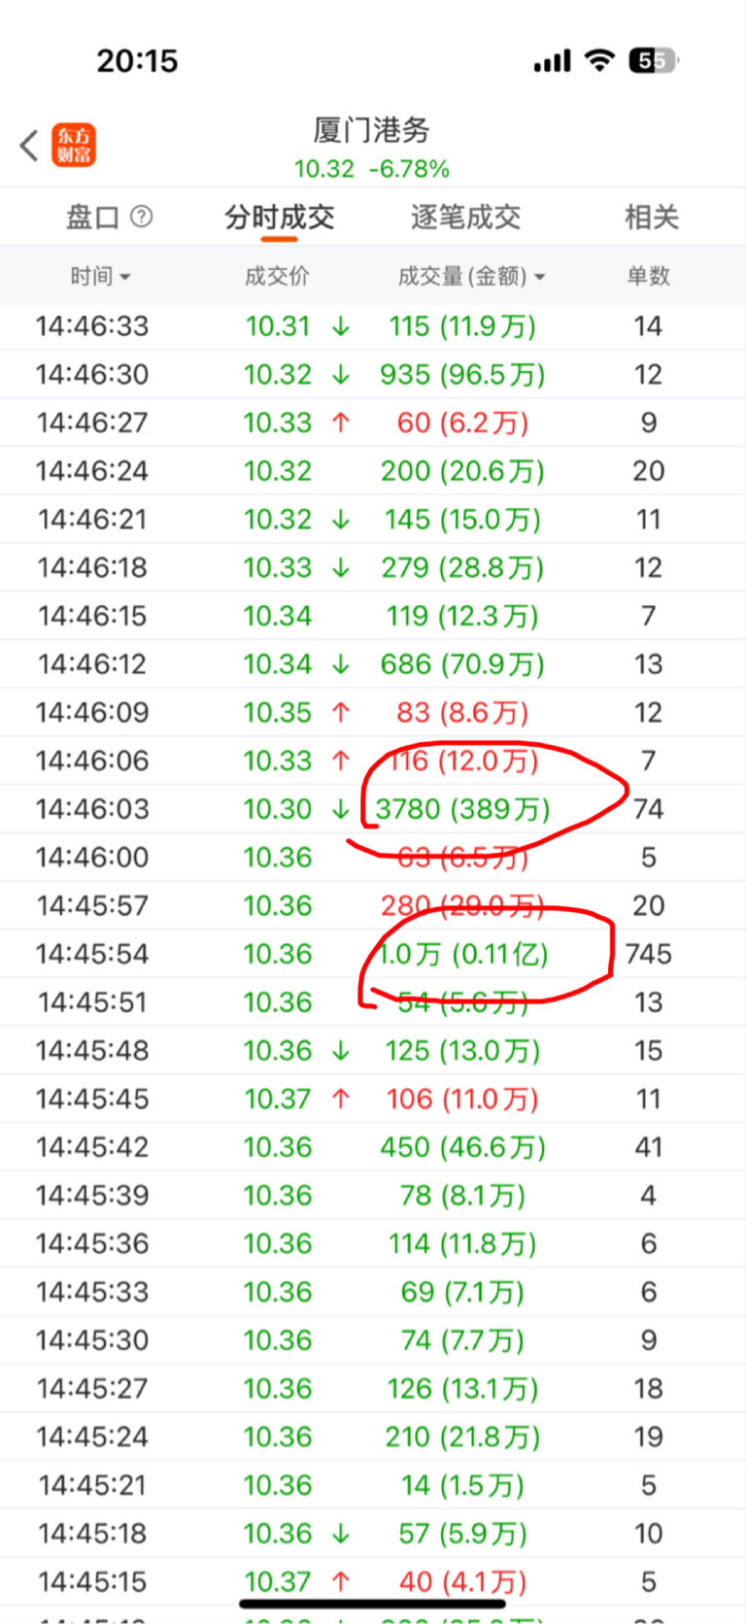Tap order count 41

[x=648, y=1147]
